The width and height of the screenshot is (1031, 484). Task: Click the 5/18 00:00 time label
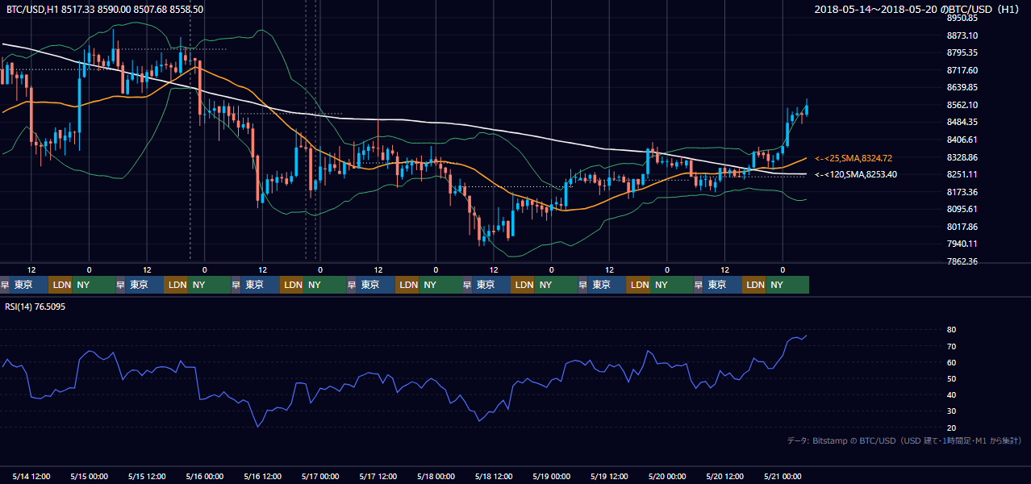pyautogui.click(x=436, y=476)
